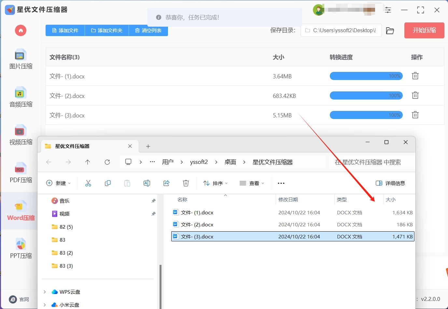Open the 查看 view dropdown
Viewport: 448px width, 309px height.
tap(252, 183)
